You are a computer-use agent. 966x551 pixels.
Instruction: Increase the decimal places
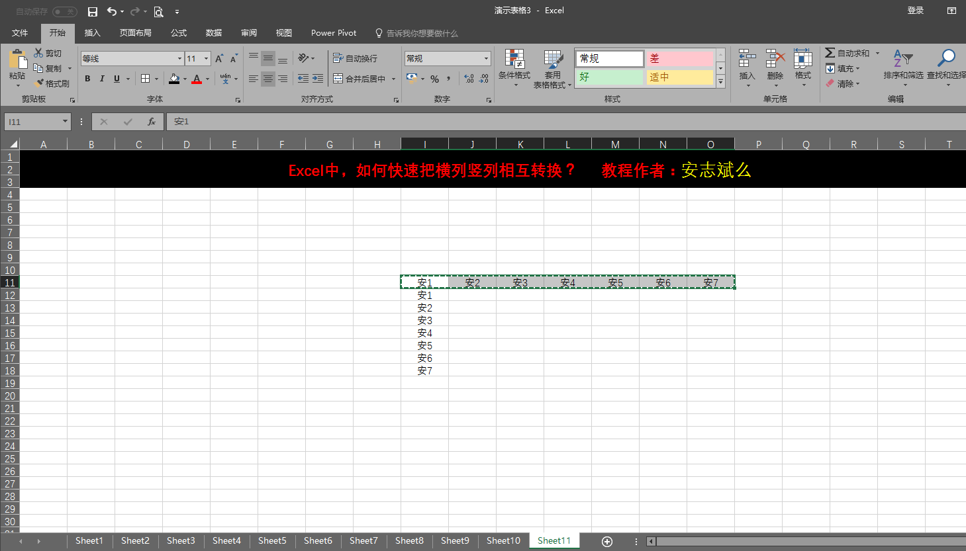(469, 79)
